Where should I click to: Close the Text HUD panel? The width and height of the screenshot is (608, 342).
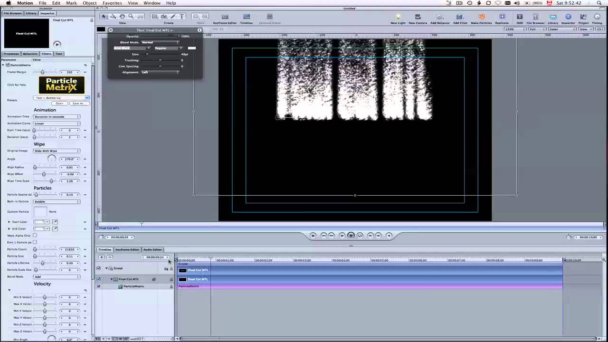click(110, 30)
